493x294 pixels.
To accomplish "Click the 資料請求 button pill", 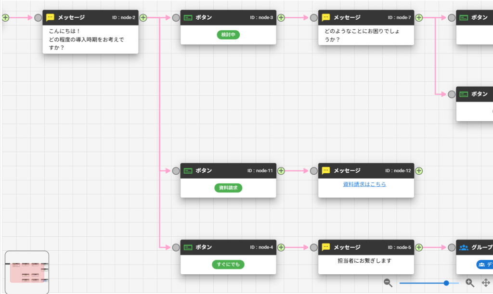I will pos(228,188).
